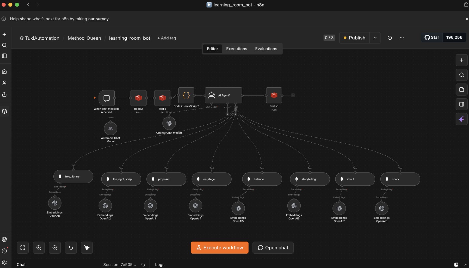Toggle the right-side panel layout icon
The height and width of the screenshot is (268, 469).
461,104
